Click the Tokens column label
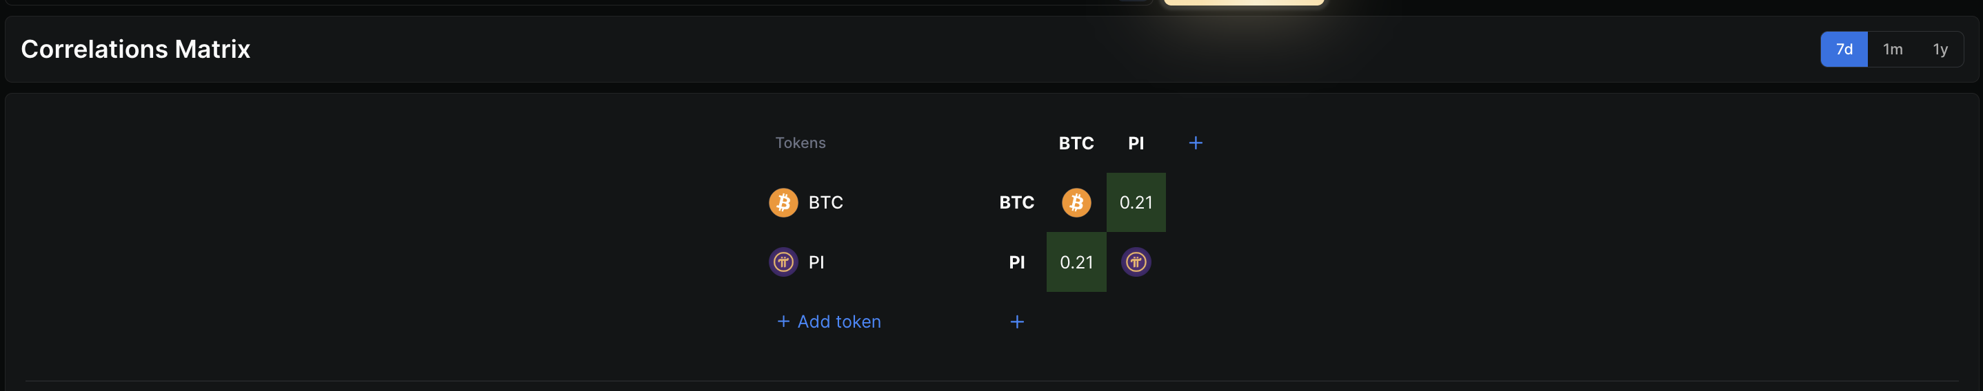1983x391 pixels. [800, 143]
